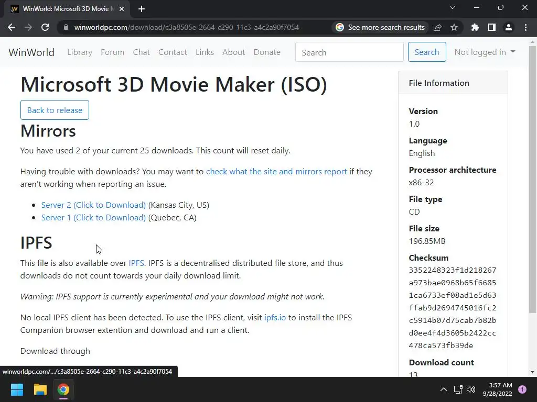Viewport: 537px width, 402px height.
Task: Open the Links menu item
Action: click(x=205, y=52)
